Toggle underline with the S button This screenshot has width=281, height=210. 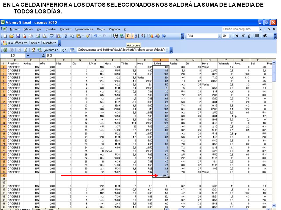click(249, 36)
